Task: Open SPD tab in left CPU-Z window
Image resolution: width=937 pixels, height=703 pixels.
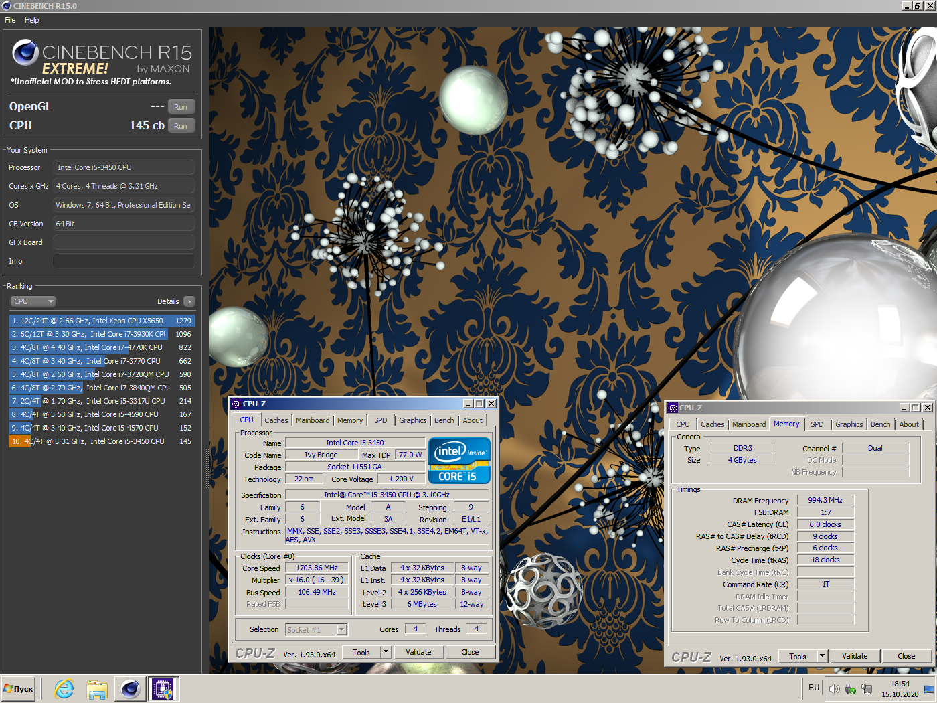Action: [381, 420]
